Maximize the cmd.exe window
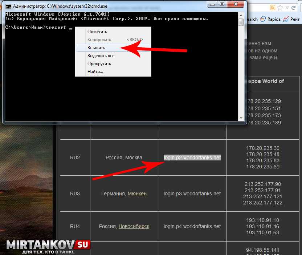Image resolution: width=302 pixels, height=255 pixels. 221,4
